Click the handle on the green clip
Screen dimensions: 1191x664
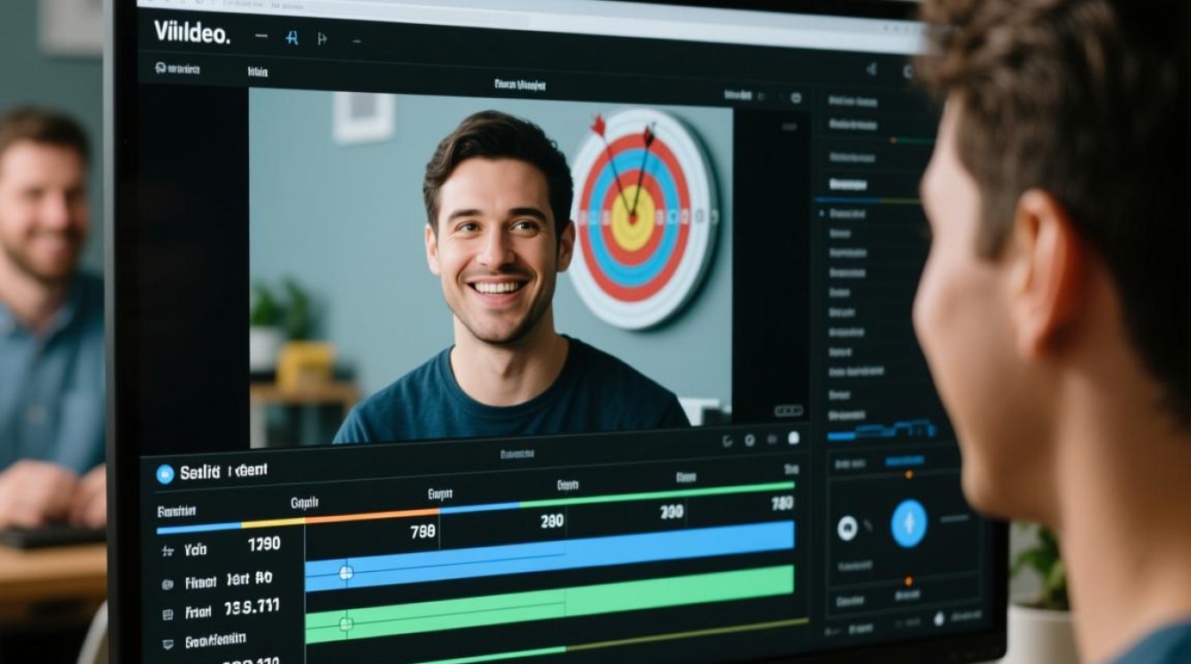(346, 624)
